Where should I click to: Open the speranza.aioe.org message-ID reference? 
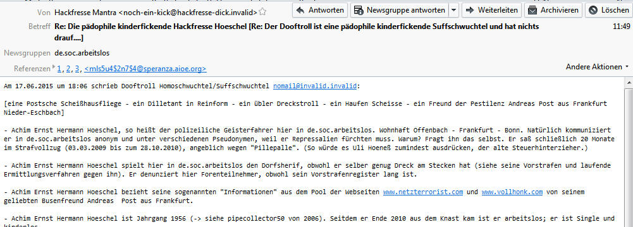click(x=145, y=69)
